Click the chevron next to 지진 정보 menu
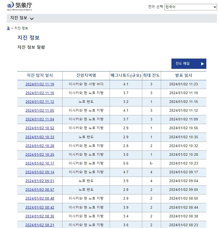This screenshot has height=228, width=219. coord(32,19)
